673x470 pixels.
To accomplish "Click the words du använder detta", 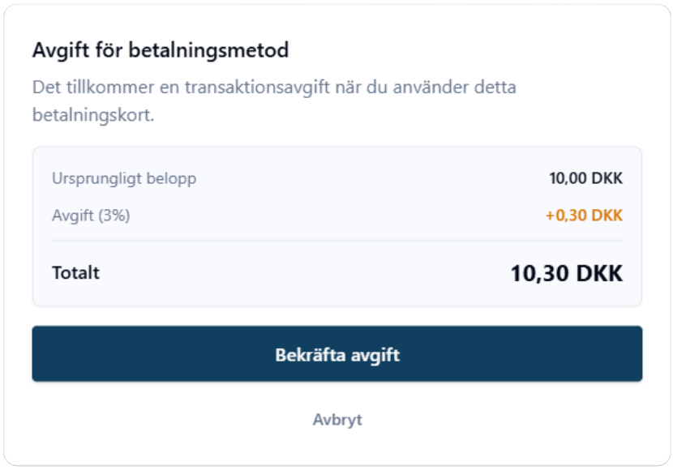I will click(x=441, y=87).
